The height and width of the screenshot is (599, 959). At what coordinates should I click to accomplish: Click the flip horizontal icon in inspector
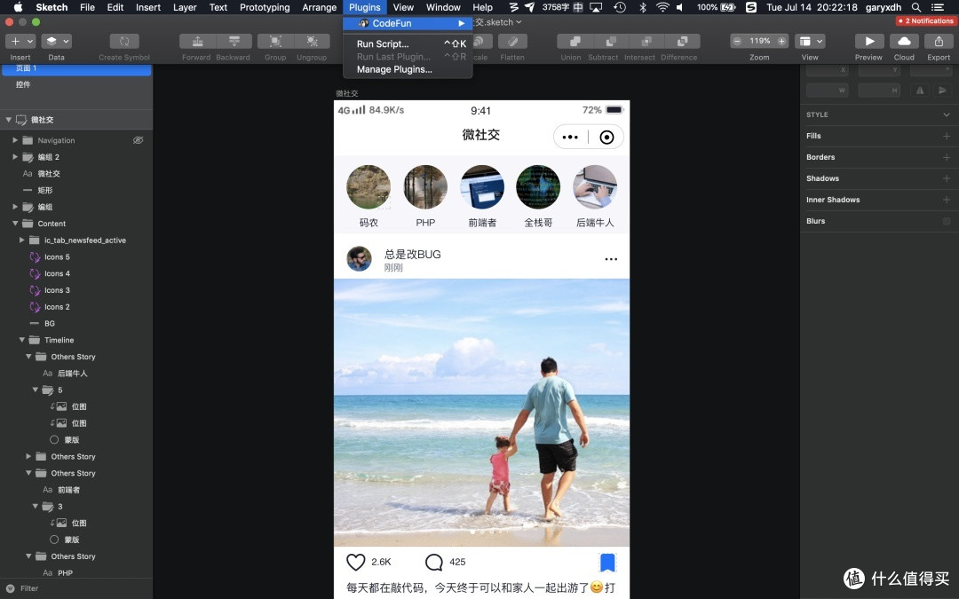point(920,91)
